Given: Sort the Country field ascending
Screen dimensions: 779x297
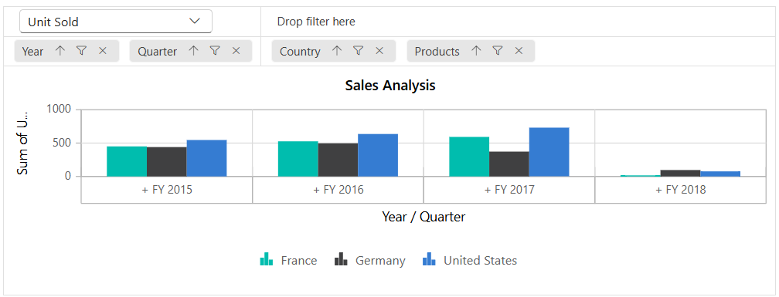Looking at the screenshot, I should point(337,51).
